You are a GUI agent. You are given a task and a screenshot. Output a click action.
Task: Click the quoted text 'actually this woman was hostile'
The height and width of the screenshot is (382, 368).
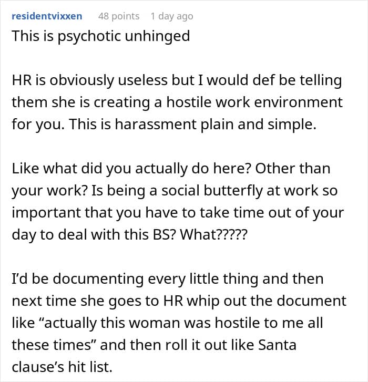150,323
